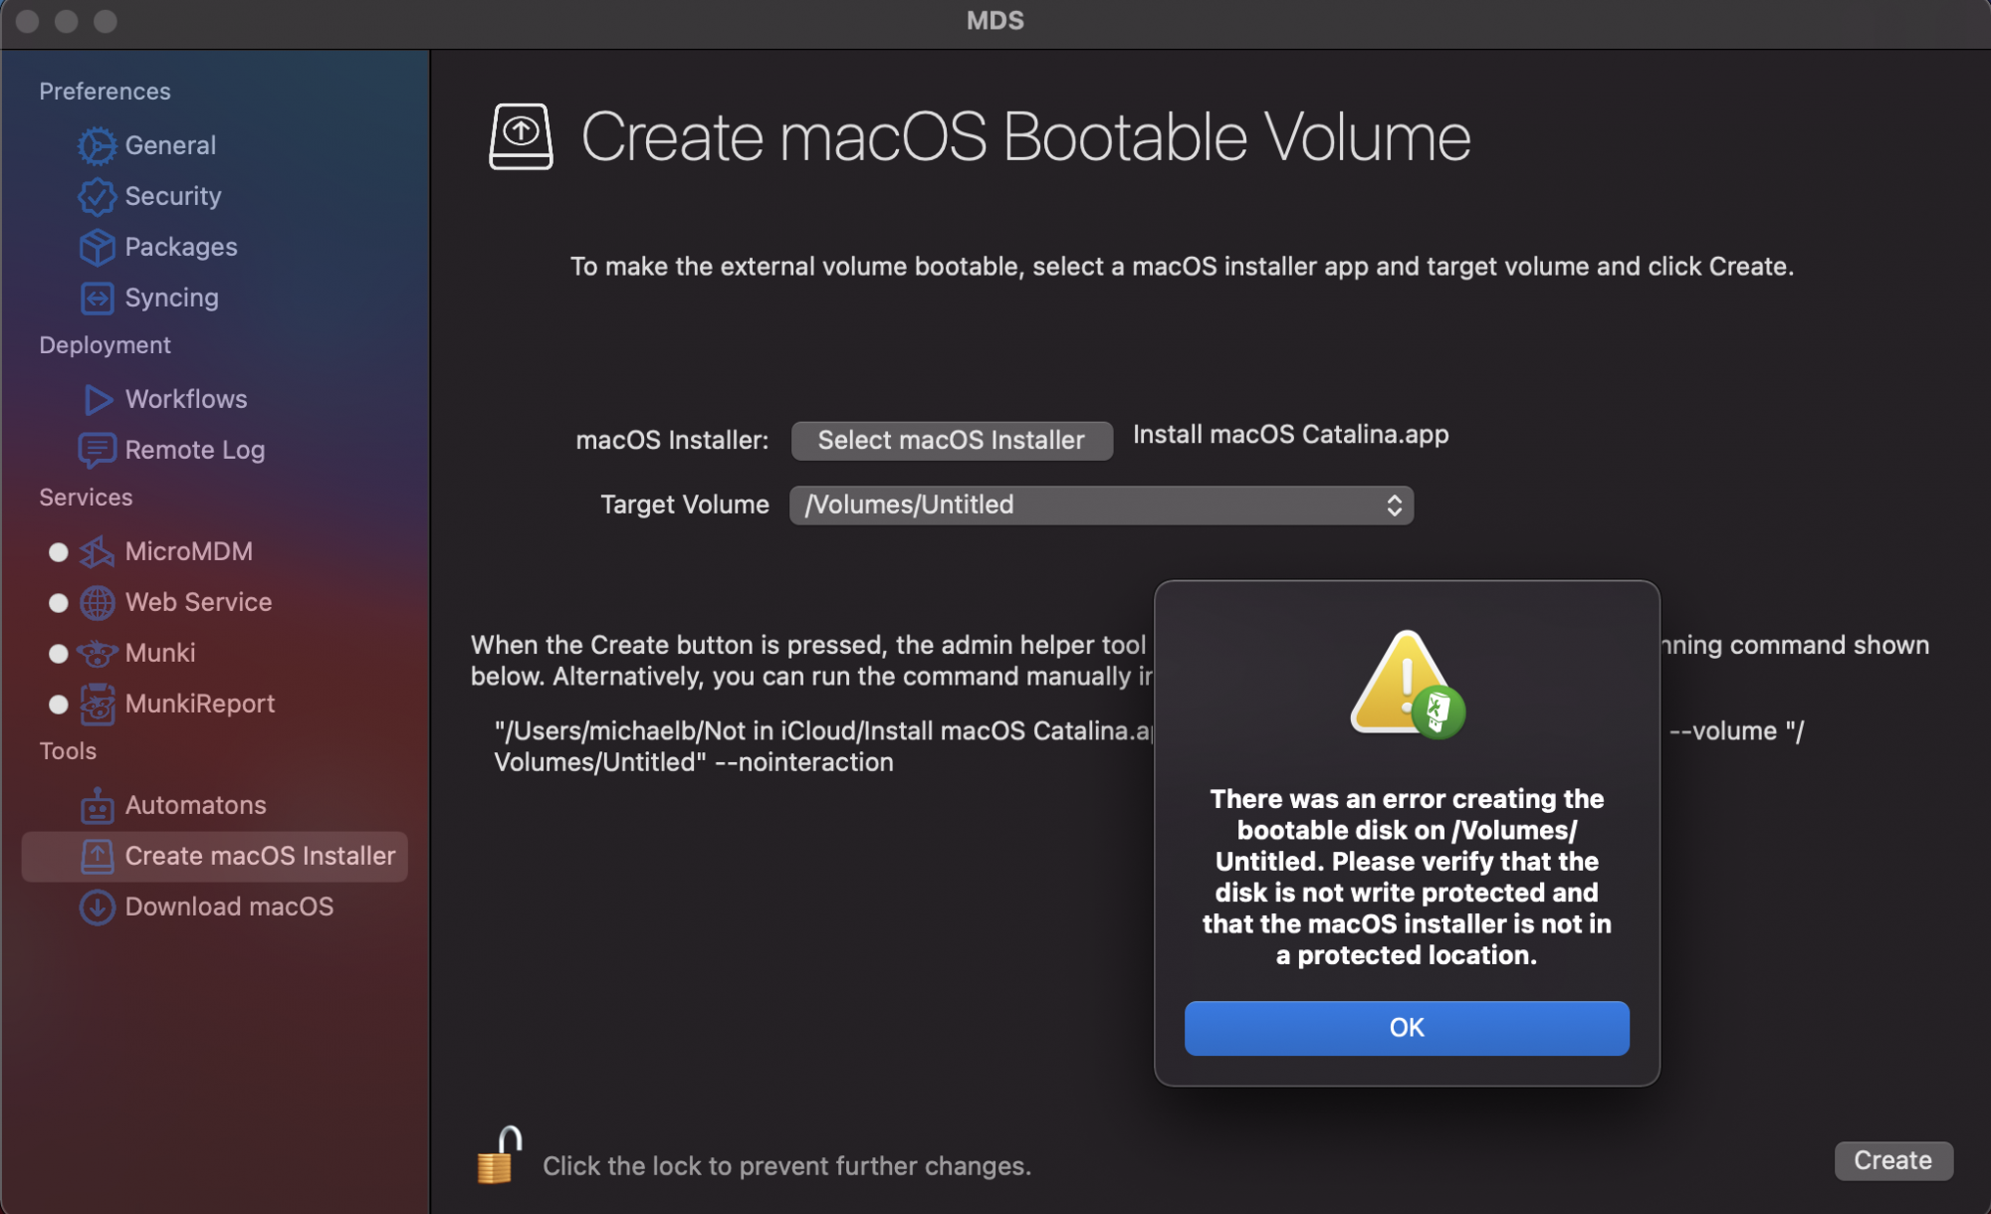The image size is (1991, 1214).
Task: Click the Create macOS Installer sidebar icon
Action: [x=97, y=856]
